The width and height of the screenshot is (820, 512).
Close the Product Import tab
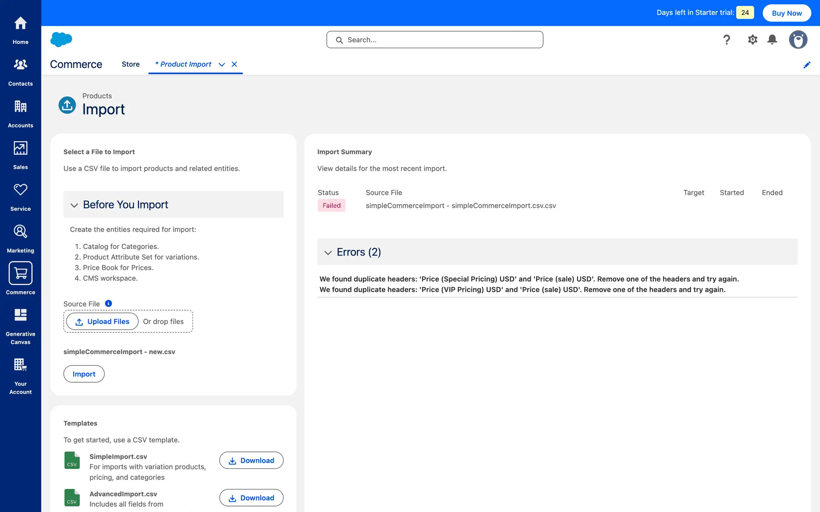tap(234, 64)
